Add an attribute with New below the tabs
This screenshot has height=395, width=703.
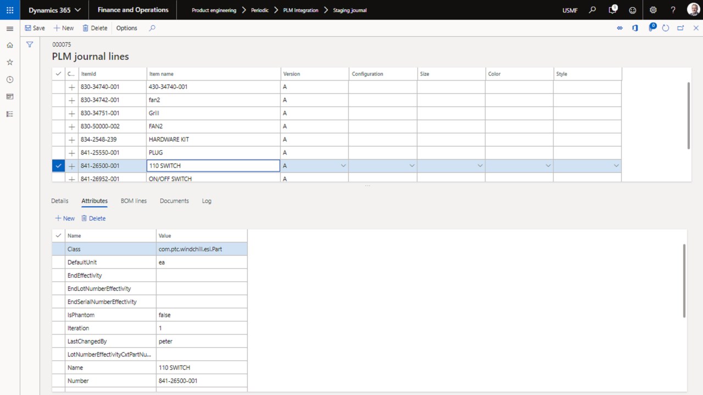(65, 218)
